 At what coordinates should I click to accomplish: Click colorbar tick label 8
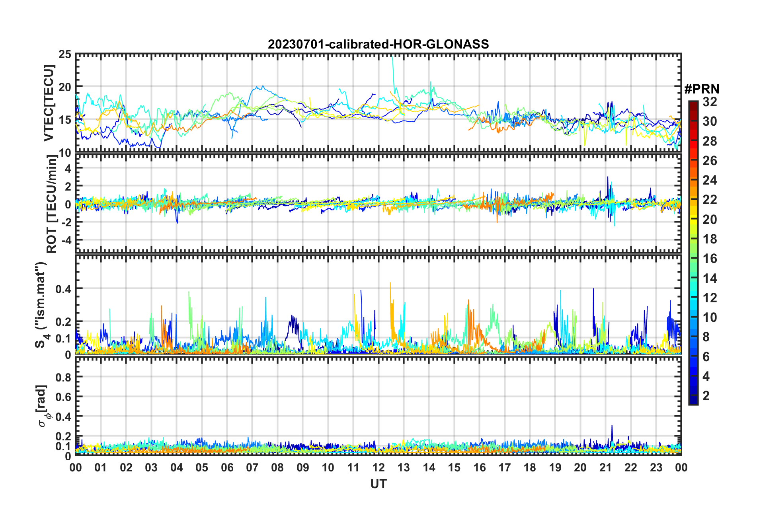tap(706, 337)
